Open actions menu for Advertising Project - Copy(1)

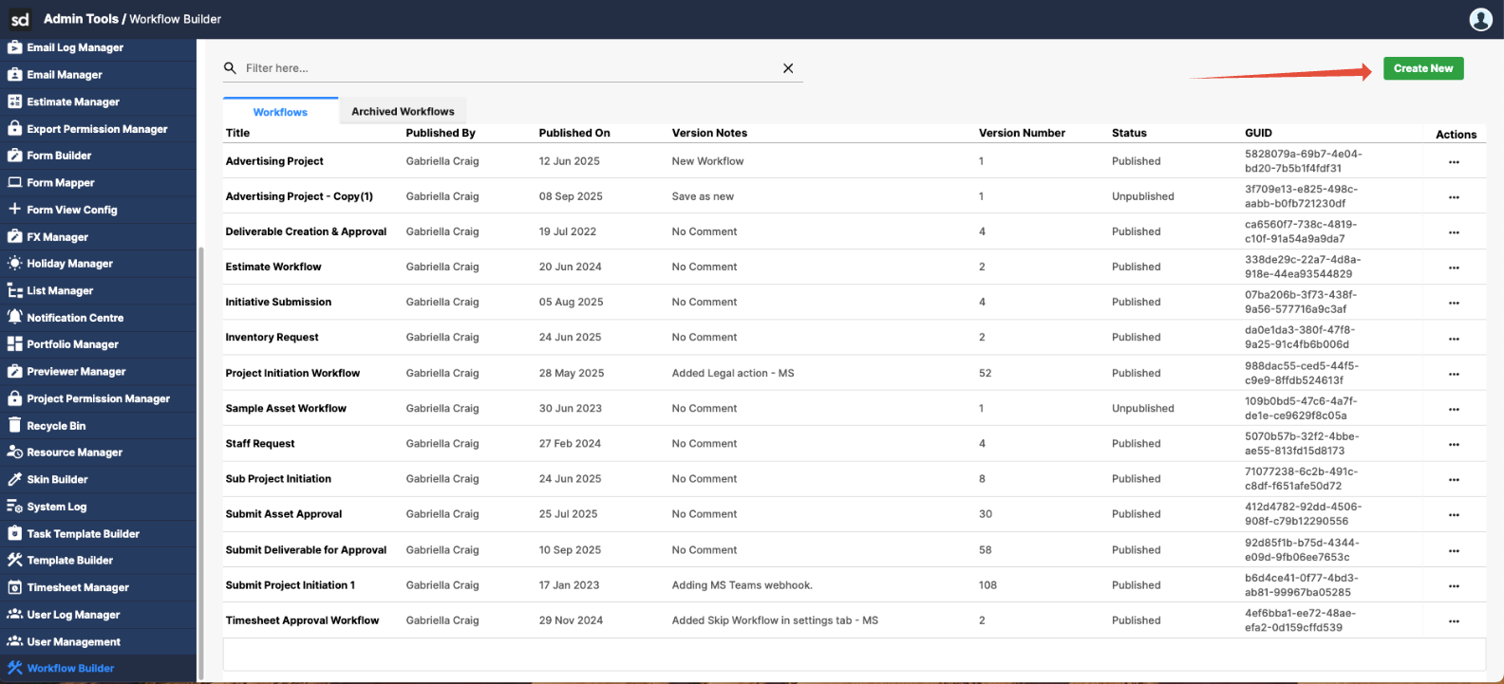click(1454, 197)
